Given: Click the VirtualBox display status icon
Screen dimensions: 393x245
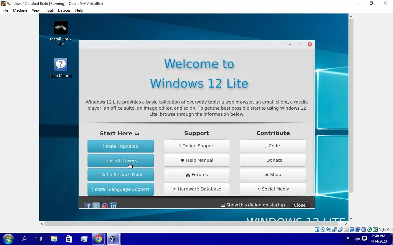Looking at the screenshot, I should tap(352, 230).
